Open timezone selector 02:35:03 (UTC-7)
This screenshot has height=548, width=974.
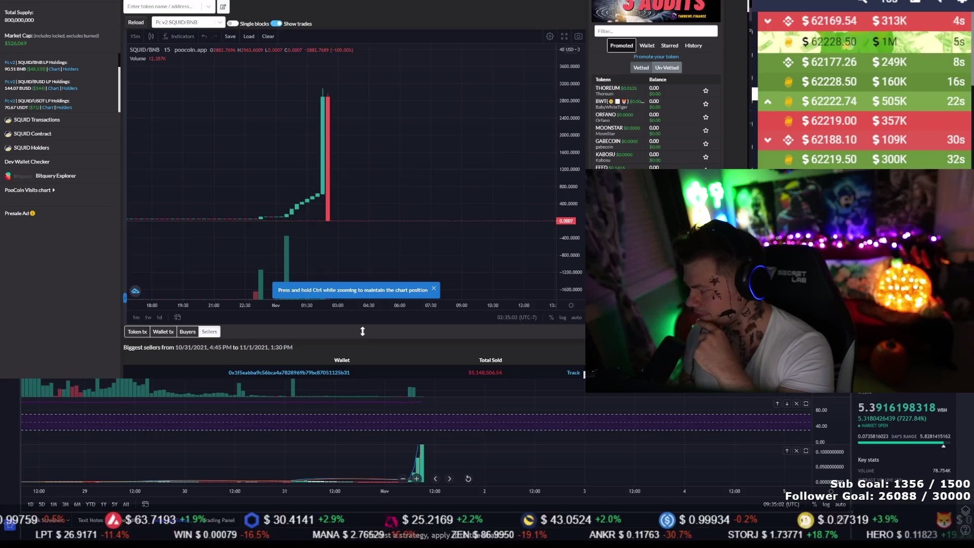point(516,318)
